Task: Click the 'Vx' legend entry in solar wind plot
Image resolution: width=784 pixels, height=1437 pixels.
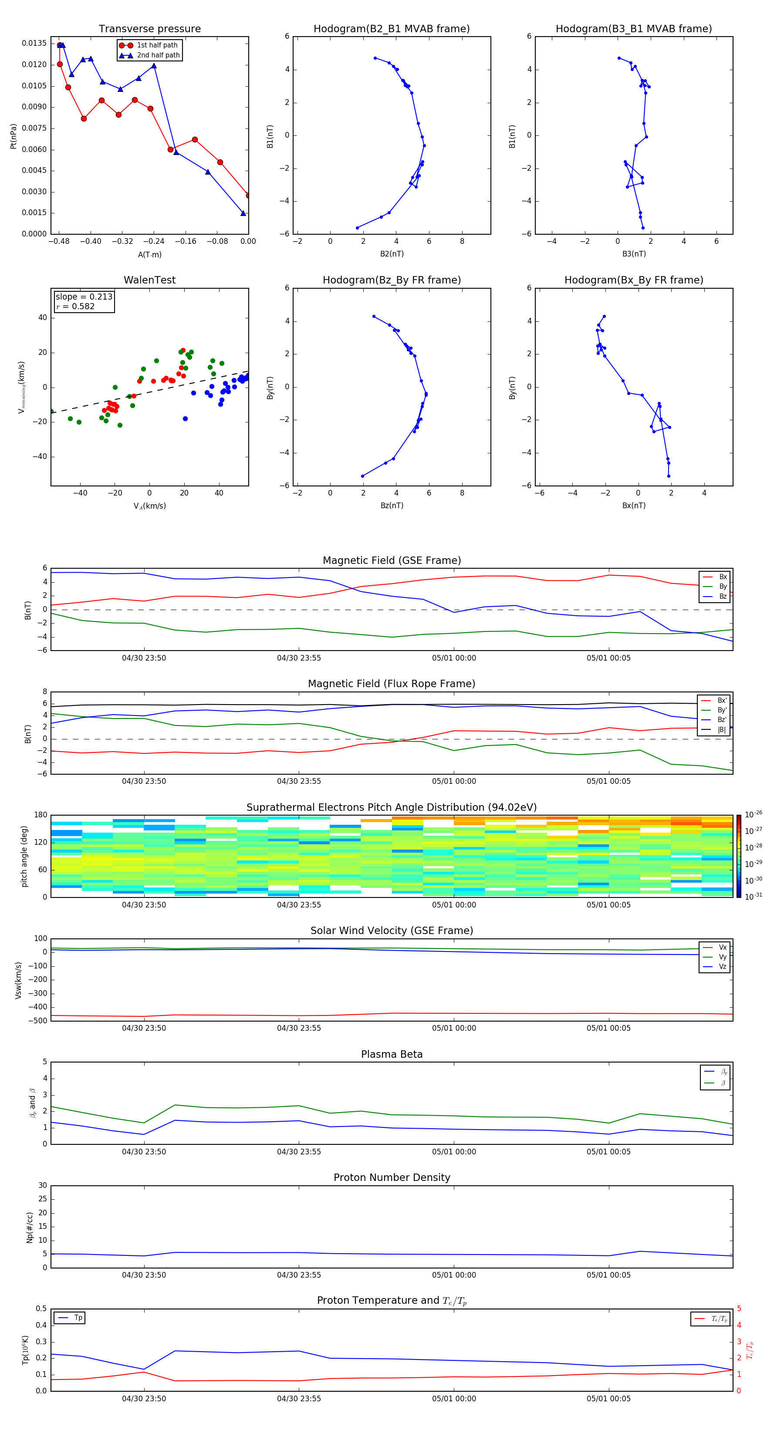Action: point(715,947)
